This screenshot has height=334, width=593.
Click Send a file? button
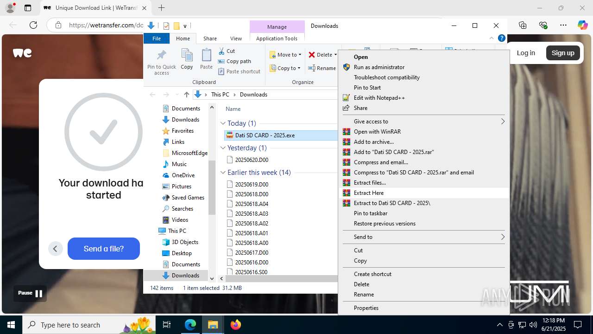(104, 249)
